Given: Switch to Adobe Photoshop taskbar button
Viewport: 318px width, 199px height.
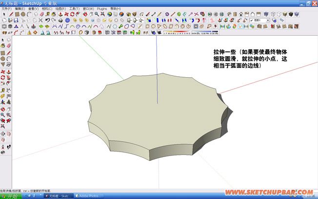Looking at the screenshot, I should (x=89, y=196).
